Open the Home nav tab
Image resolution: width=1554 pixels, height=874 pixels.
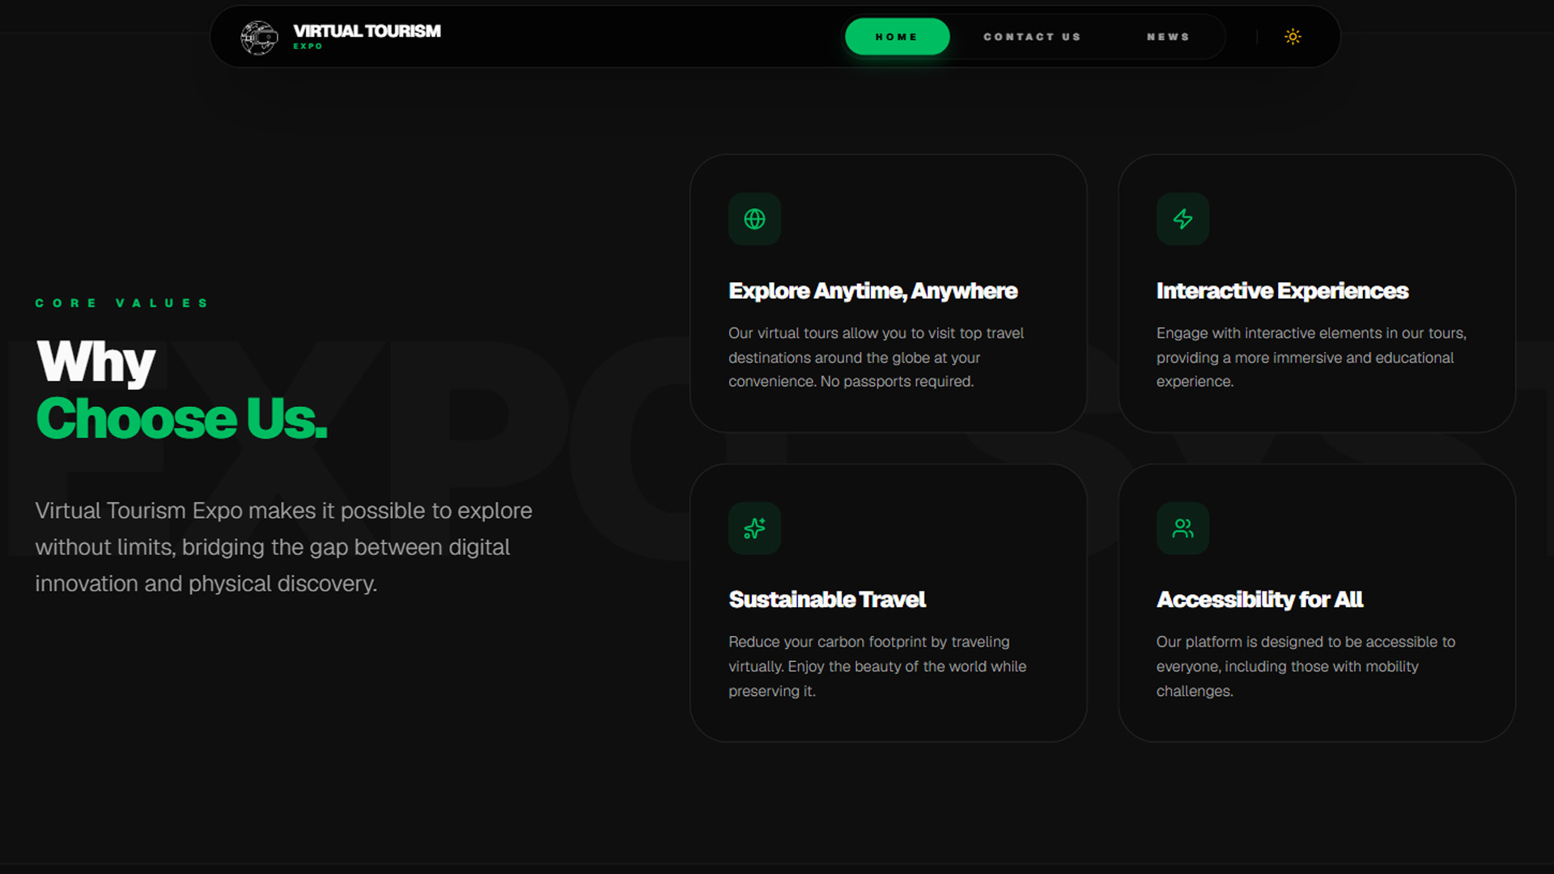[x=897, y=36]
